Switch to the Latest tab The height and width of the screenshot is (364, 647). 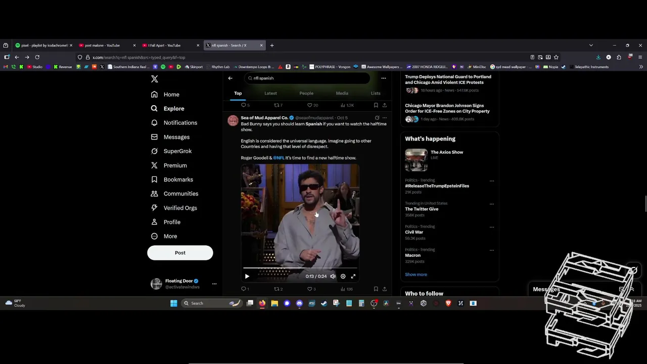270,93
